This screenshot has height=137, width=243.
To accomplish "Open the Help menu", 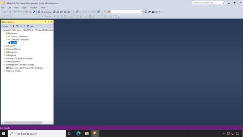I will point(43,8).
